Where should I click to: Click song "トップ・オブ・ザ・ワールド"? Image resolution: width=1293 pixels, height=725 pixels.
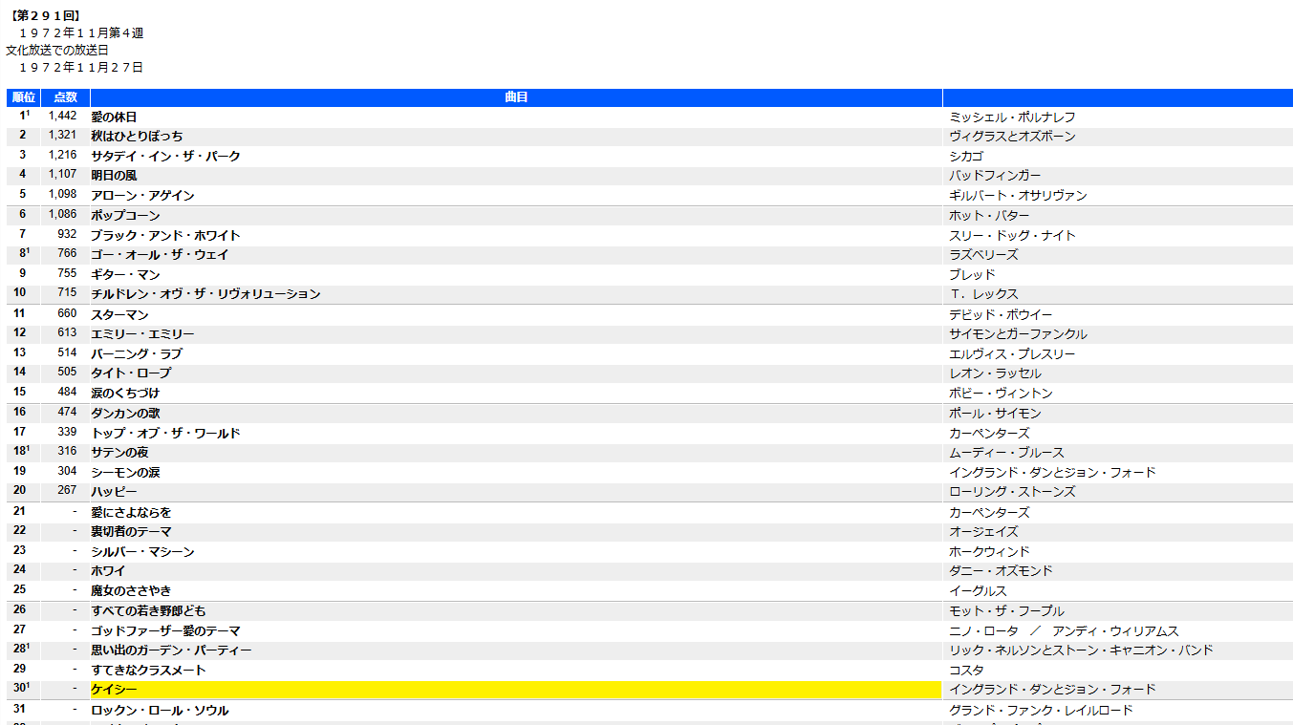pos(165,434)
